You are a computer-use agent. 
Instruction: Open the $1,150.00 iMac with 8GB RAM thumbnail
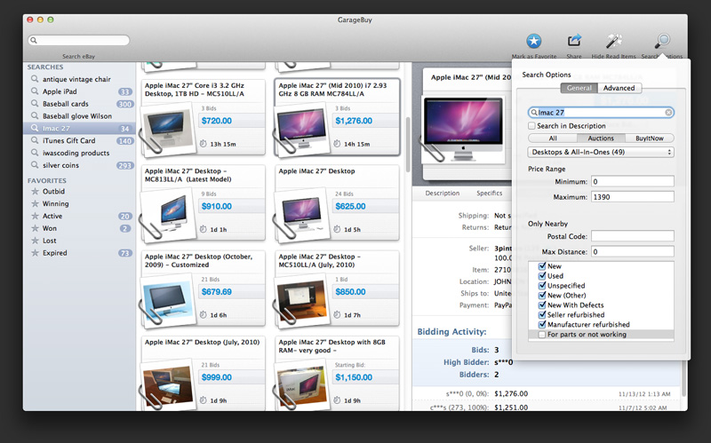coord(301,385)
